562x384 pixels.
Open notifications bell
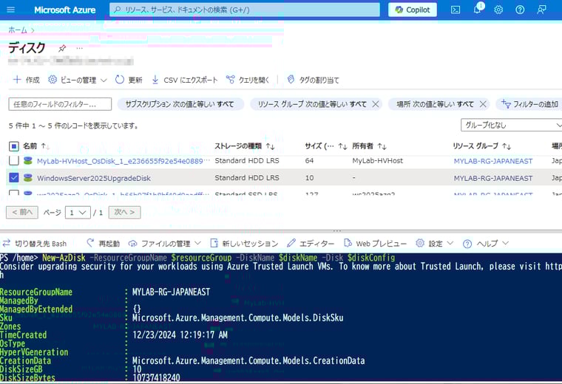pos(477,10)
